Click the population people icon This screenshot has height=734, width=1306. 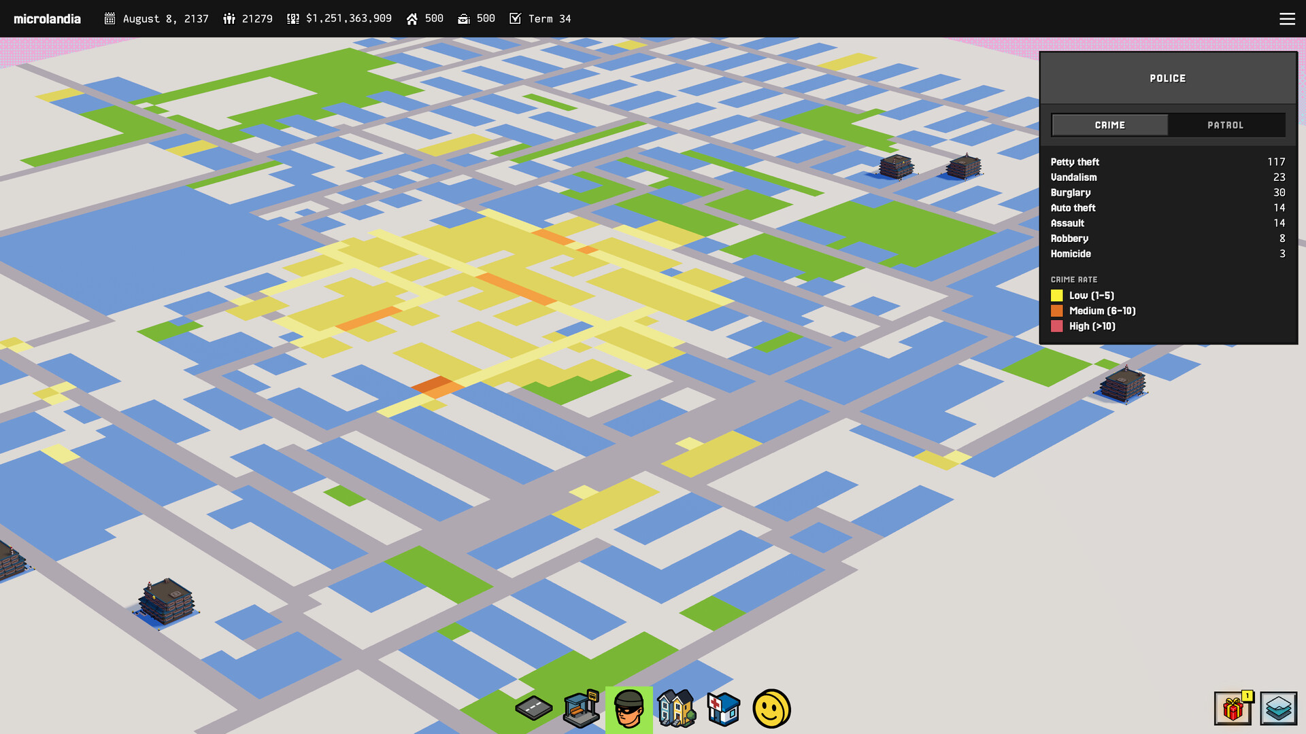[229, 18]
